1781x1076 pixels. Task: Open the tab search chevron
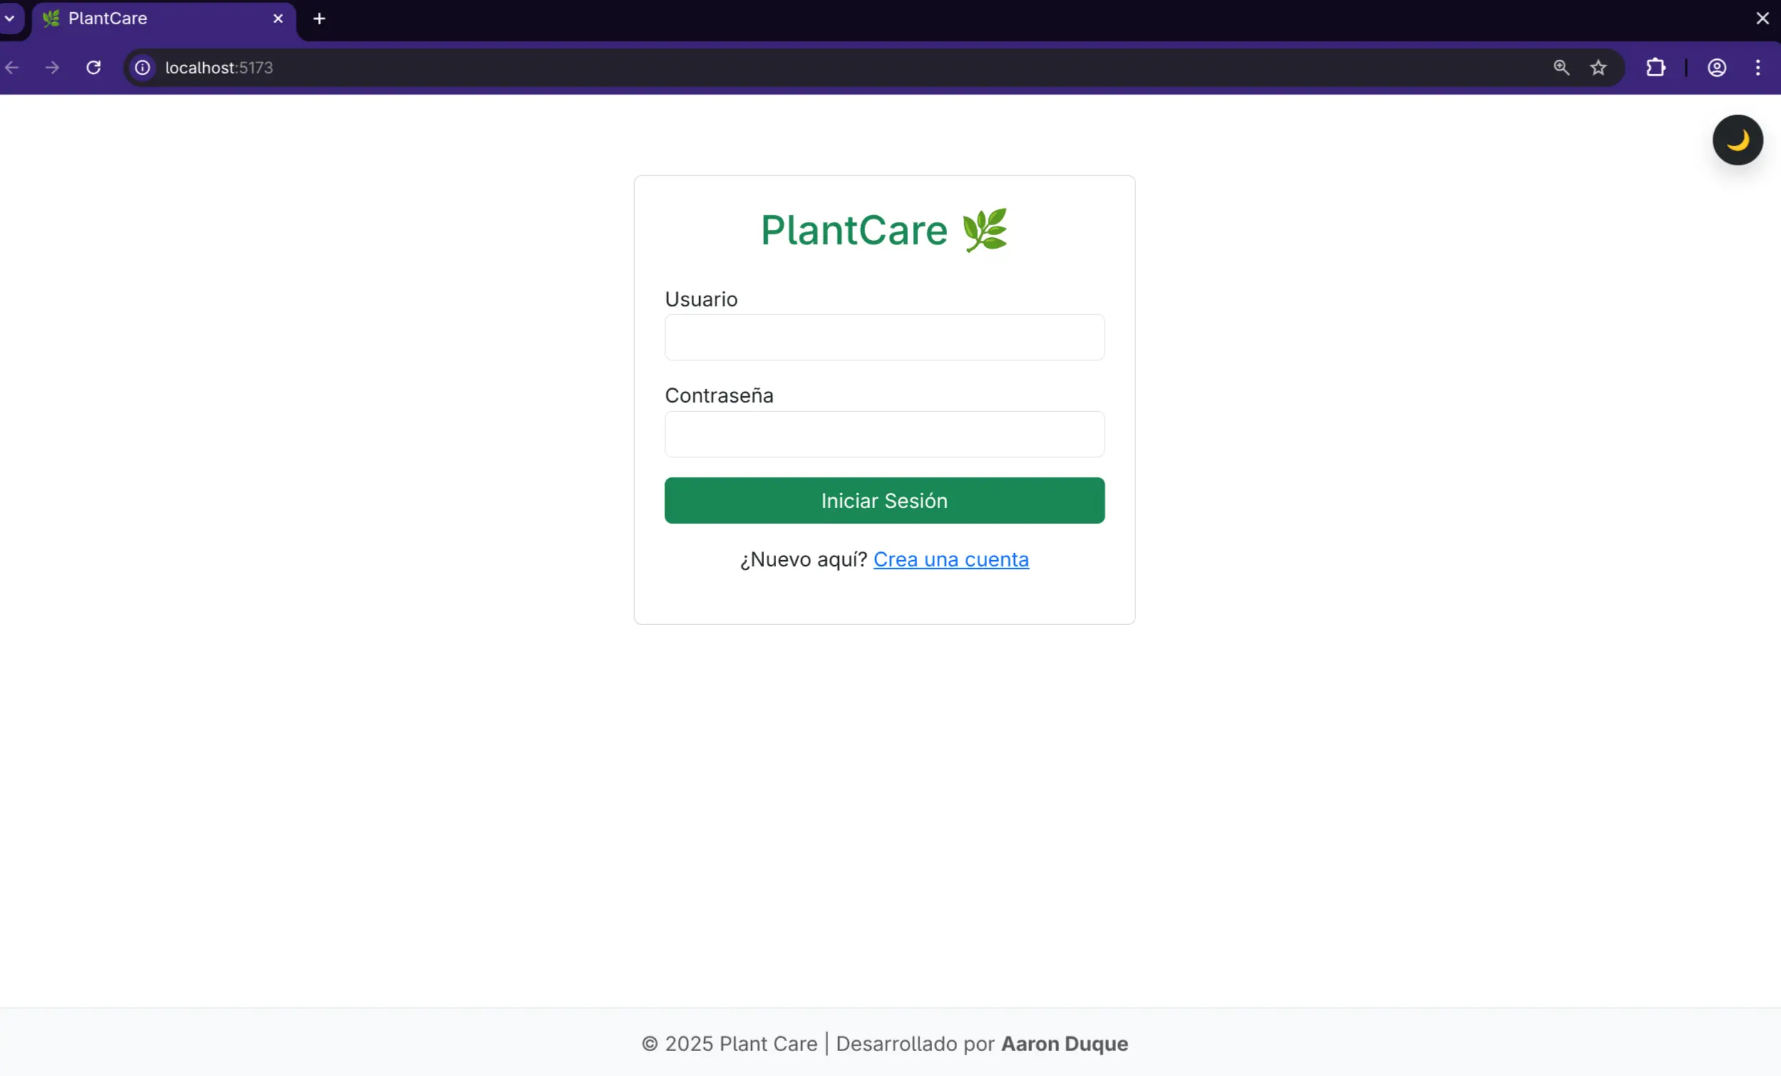coord(10,18)
